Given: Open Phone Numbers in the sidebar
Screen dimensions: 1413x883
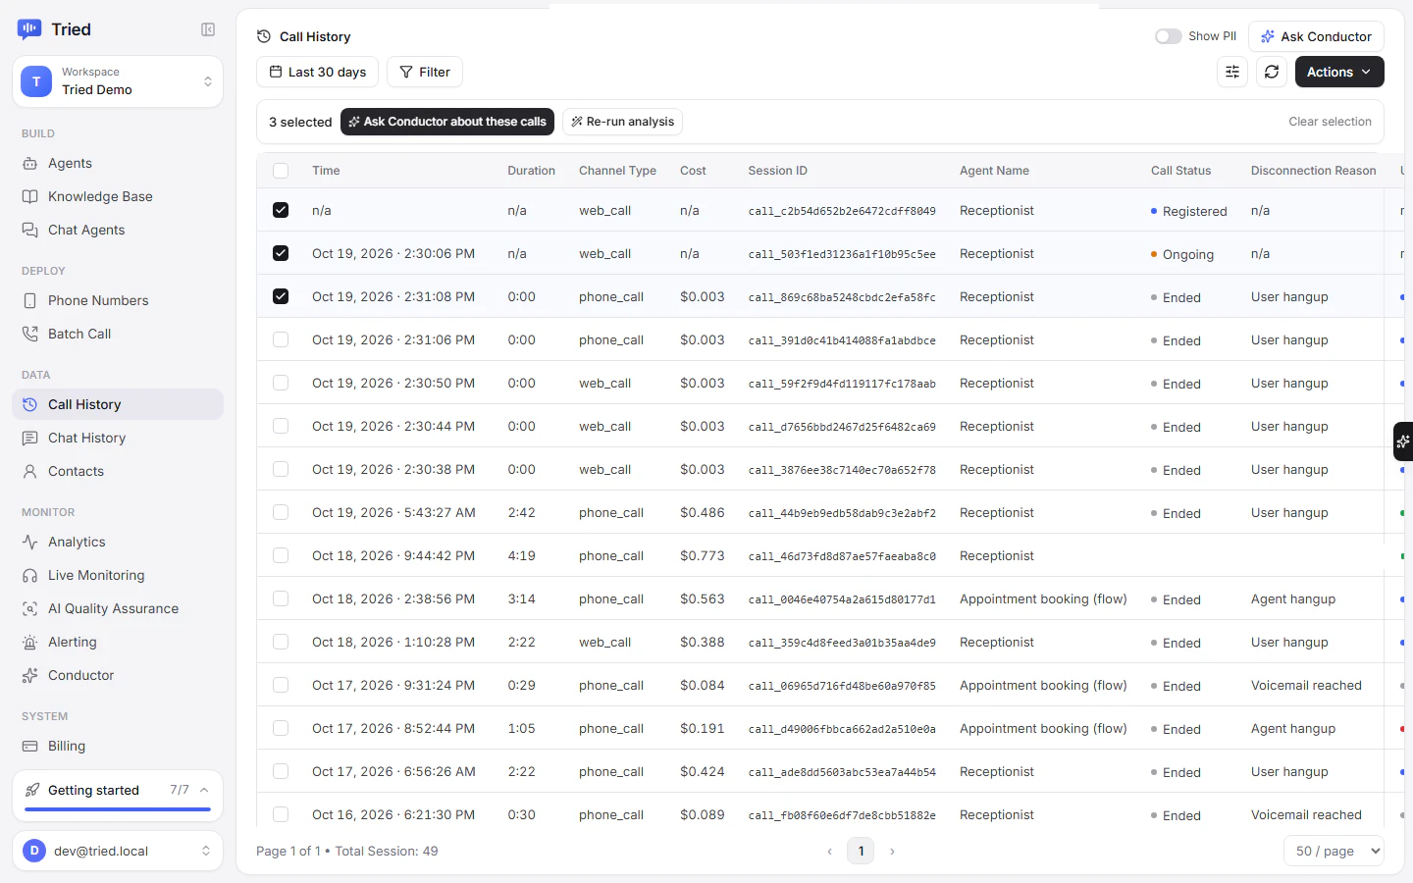Looking at the screenshot, I should pyautogui.click(x=118, y=300).
